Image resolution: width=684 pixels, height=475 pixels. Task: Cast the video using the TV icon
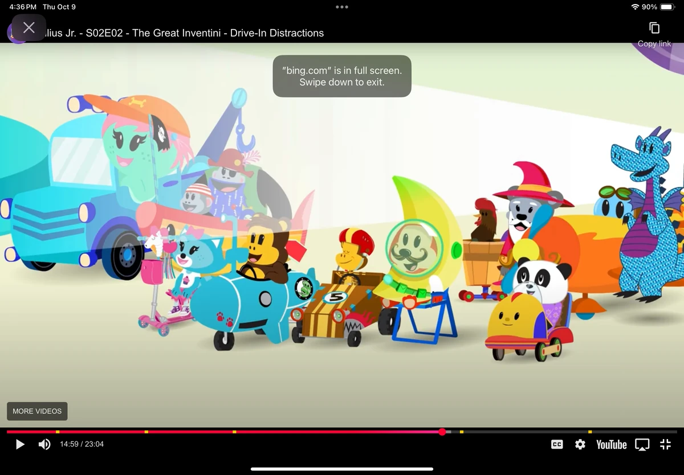(x=642, y=444)
